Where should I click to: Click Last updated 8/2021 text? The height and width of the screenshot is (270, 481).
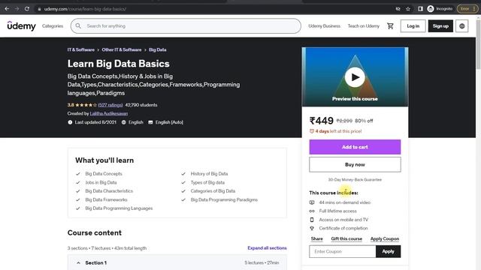(95, 122)
